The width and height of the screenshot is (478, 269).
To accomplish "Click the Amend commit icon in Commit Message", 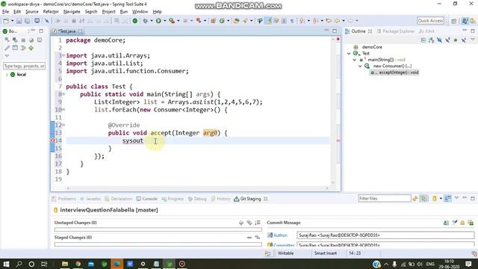I will [x=446, y=223].
